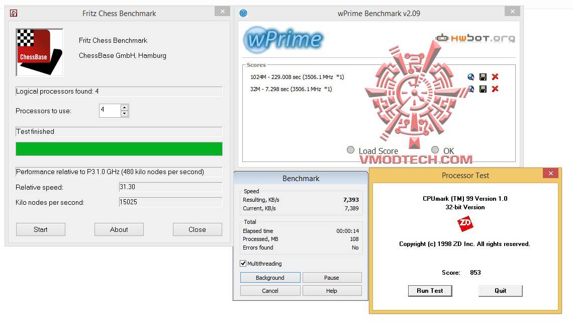Click the Kilo nodes per second field 15025
The height and width of the screenshot is (324, 573).
click(171, 202)
